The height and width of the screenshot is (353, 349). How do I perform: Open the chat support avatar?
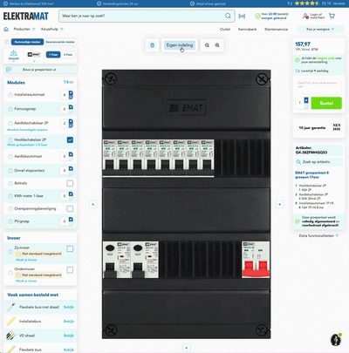click(336, 340)
